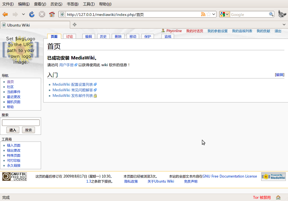Open the 书签 menu
This screenshot has width=288, height=201.
73,4
